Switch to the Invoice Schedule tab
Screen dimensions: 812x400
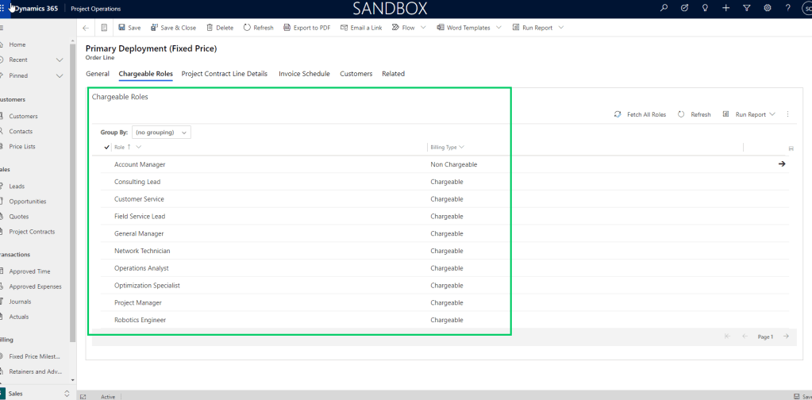pos(304,74)
